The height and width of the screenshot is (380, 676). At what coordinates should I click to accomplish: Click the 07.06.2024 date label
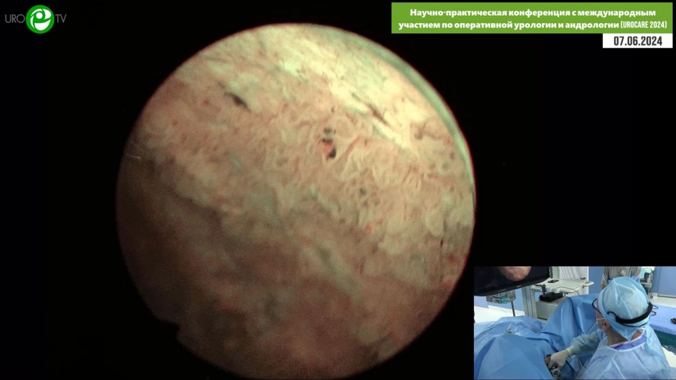[x=637, y=41]
